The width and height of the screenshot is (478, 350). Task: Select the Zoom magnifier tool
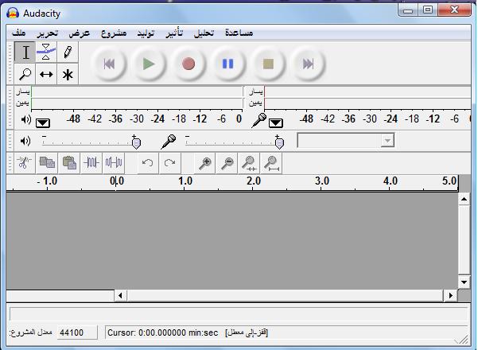[x=25, y=75]
